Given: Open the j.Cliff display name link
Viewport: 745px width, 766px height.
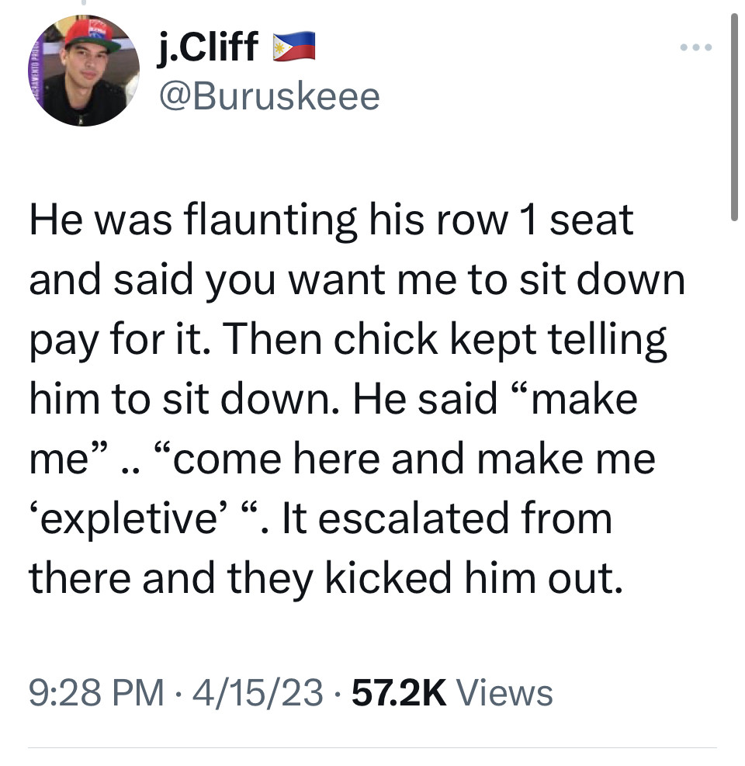Looking at the screenshot, I should click(208, 47).
